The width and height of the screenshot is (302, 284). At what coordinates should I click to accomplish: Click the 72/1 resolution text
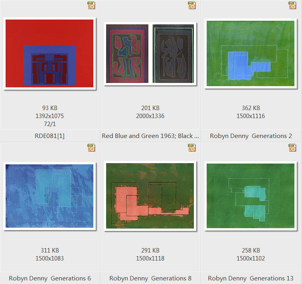[50, 124]
